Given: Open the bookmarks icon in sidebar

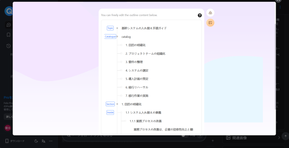Looking at the screenshot, I should click(9, 35).
